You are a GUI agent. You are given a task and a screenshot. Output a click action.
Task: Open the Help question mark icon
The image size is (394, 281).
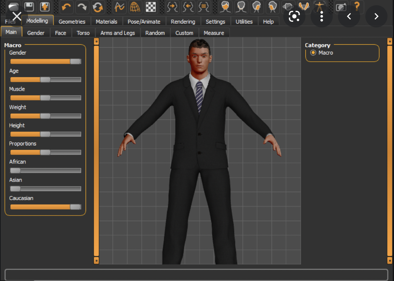(x=357, y=6)
